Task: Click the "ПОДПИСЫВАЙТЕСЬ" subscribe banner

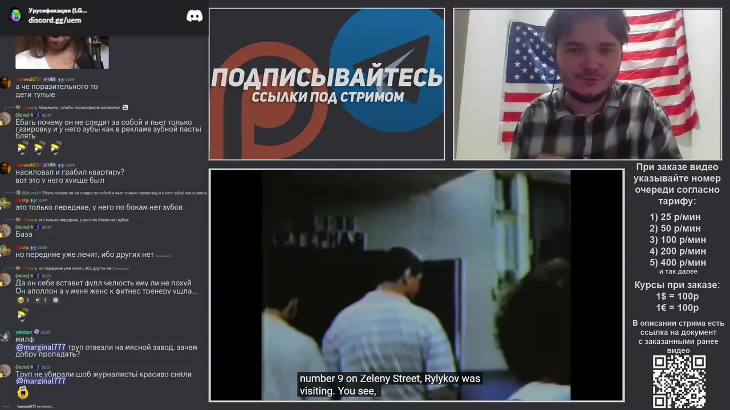Action: pos(327,78)
